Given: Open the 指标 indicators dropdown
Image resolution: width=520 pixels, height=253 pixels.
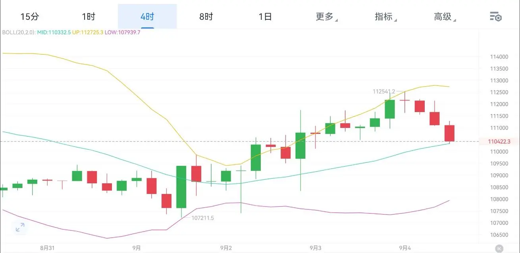Looking at the screenshot, I should 385,17.
